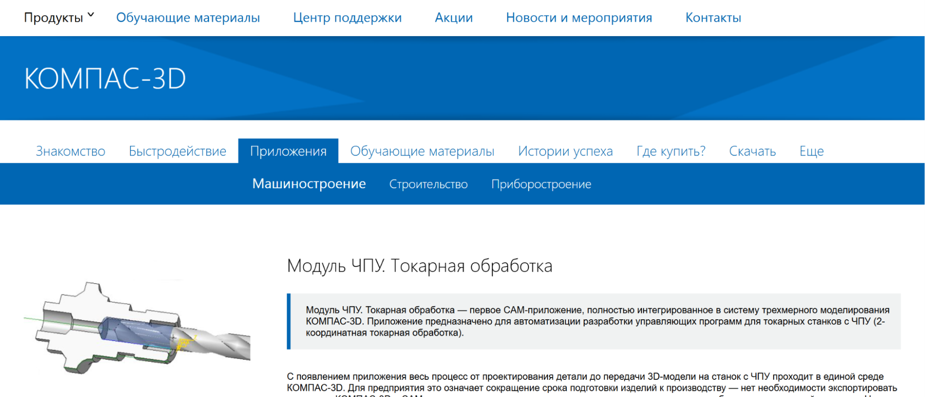Screen dimensions: 925x397
Task: Go to Центр поддержки page
Action: click(347, 18)
